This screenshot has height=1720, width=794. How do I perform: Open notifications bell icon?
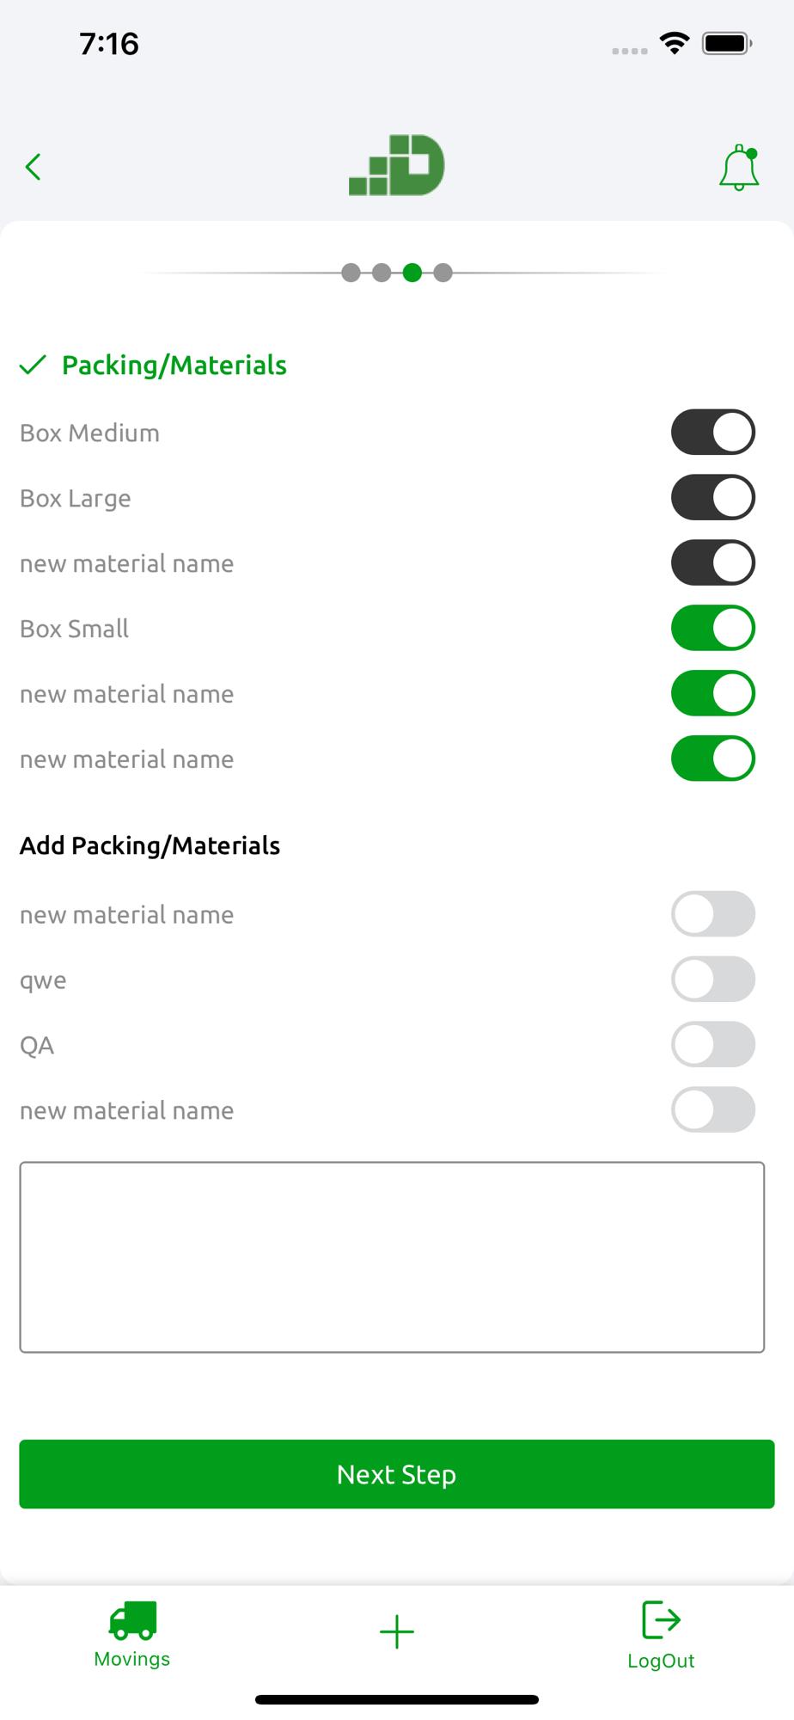(x=739, y=168)
